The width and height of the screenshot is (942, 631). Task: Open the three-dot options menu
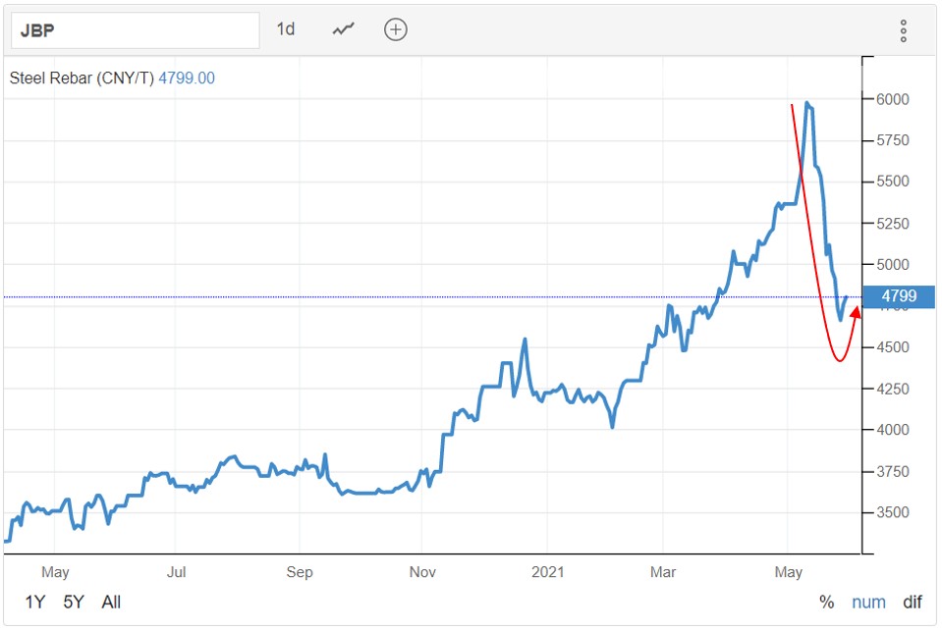[x=904, y=30]
